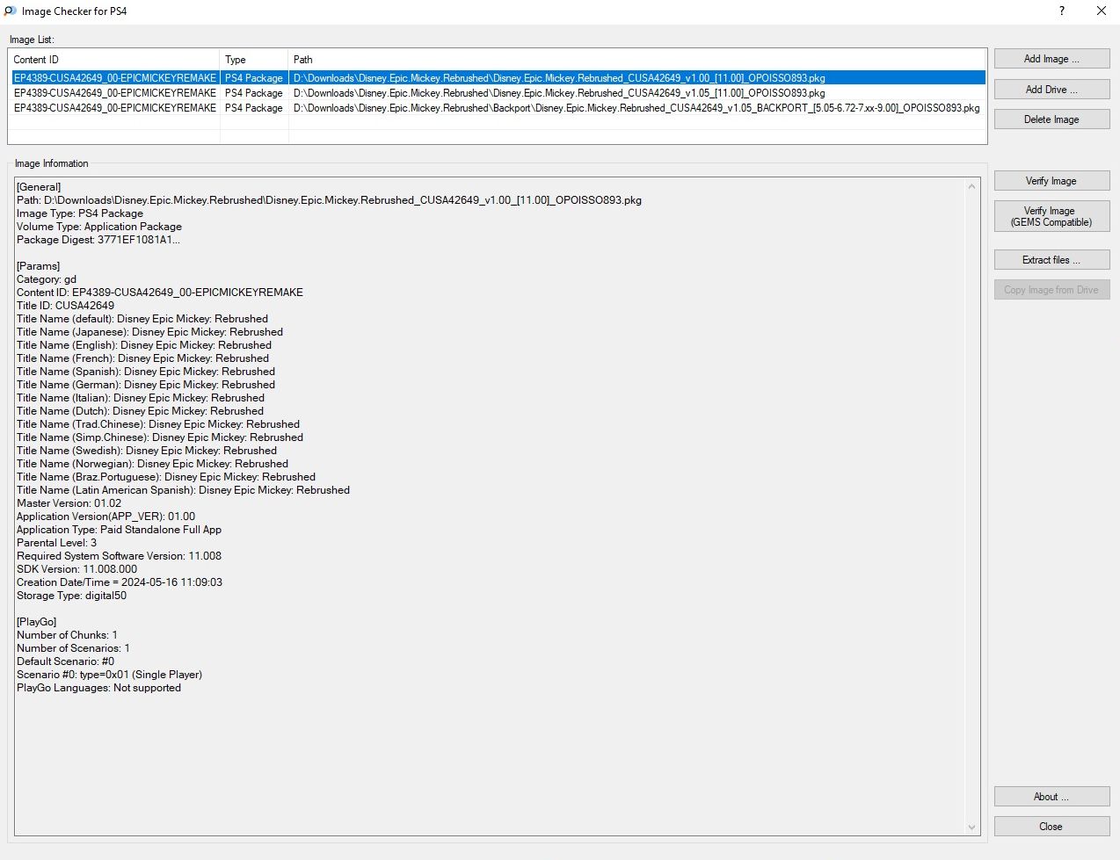The width and height of the screenshot is (1120, 860).
Task: Click Application Type: Paid Standalone Full App line
Action: 120,530
